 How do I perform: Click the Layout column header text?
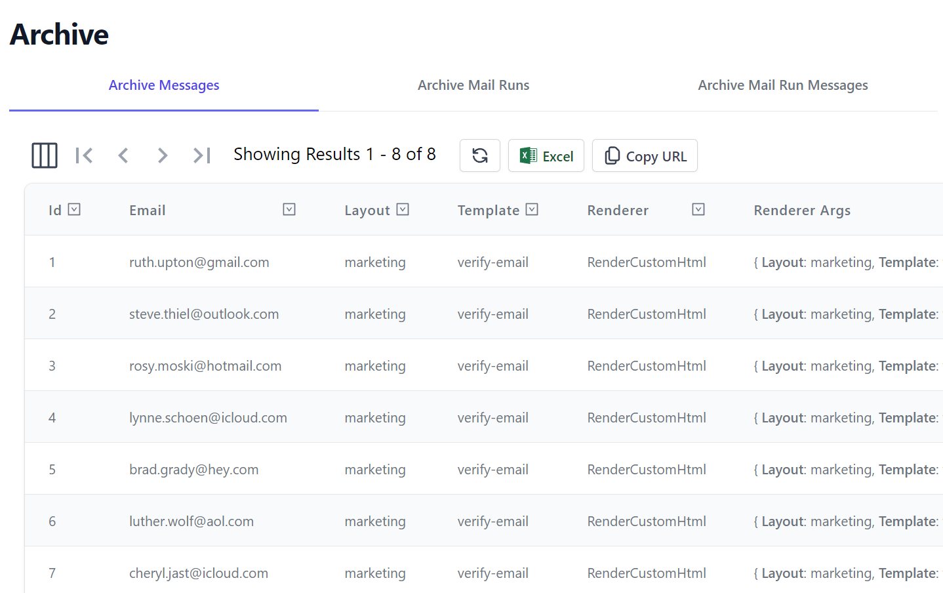(367, 211)
